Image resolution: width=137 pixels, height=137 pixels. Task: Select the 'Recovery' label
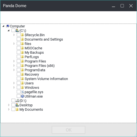[x=32, y=75]
